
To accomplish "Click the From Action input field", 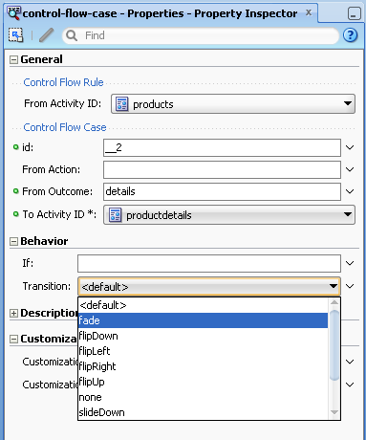I will click(222, 169).
